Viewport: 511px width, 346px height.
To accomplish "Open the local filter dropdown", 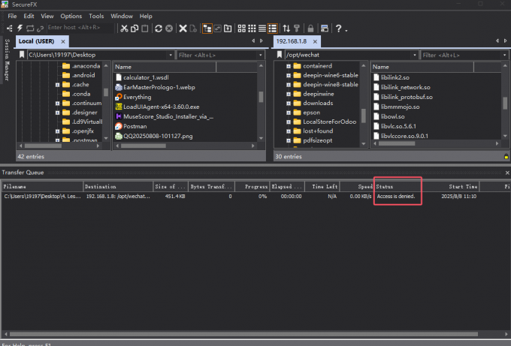I will click(x=261, y=55).
